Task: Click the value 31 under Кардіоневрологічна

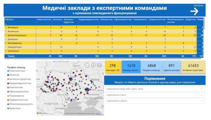Action: pos(98,35)
